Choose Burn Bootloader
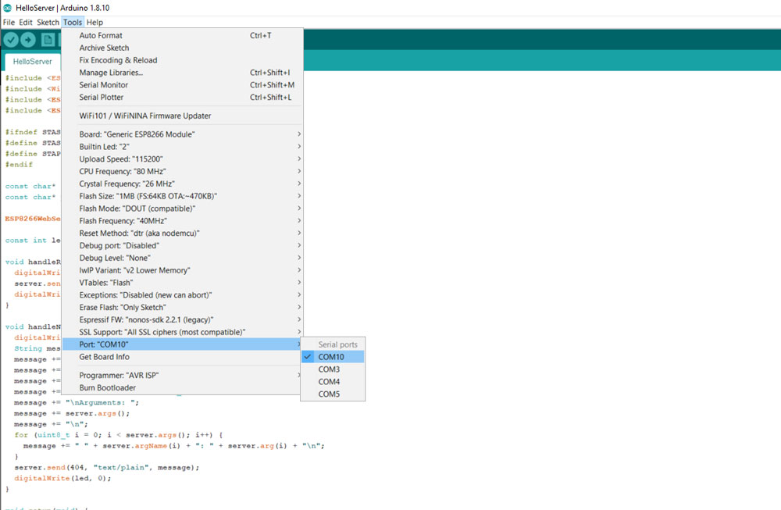The image size is (781, 510). click(182, 387)
